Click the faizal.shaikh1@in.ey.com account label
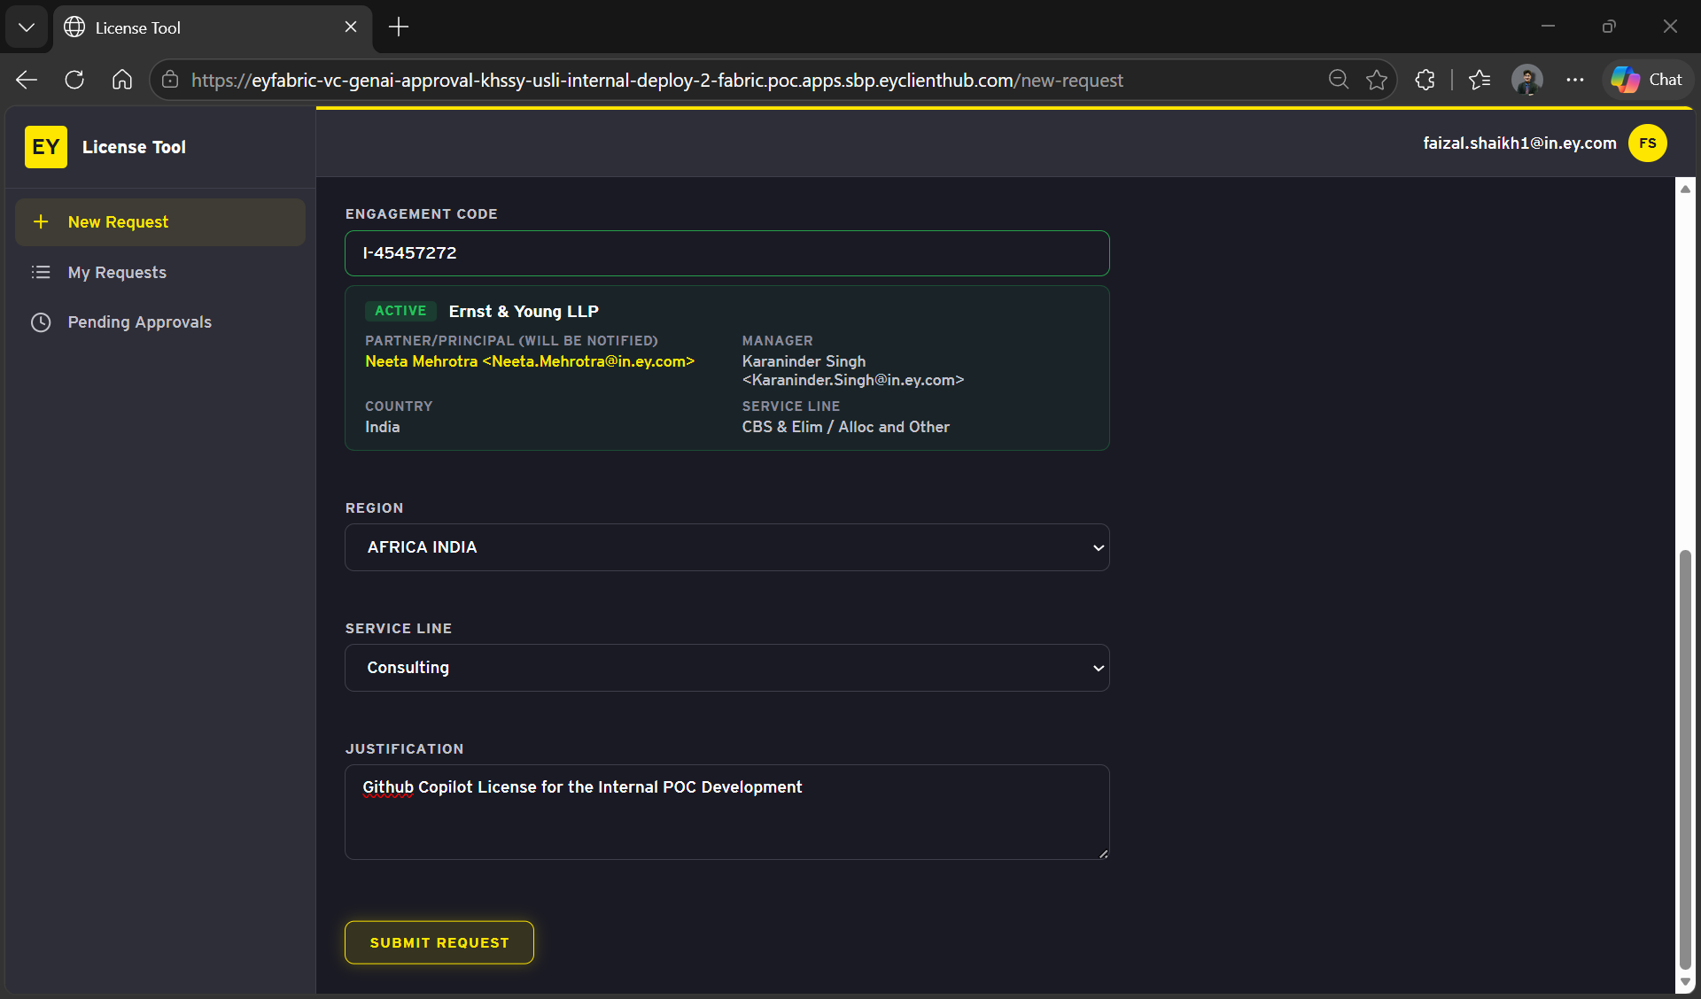Viewport: 1701px width, 999px height. (1520, 143)
